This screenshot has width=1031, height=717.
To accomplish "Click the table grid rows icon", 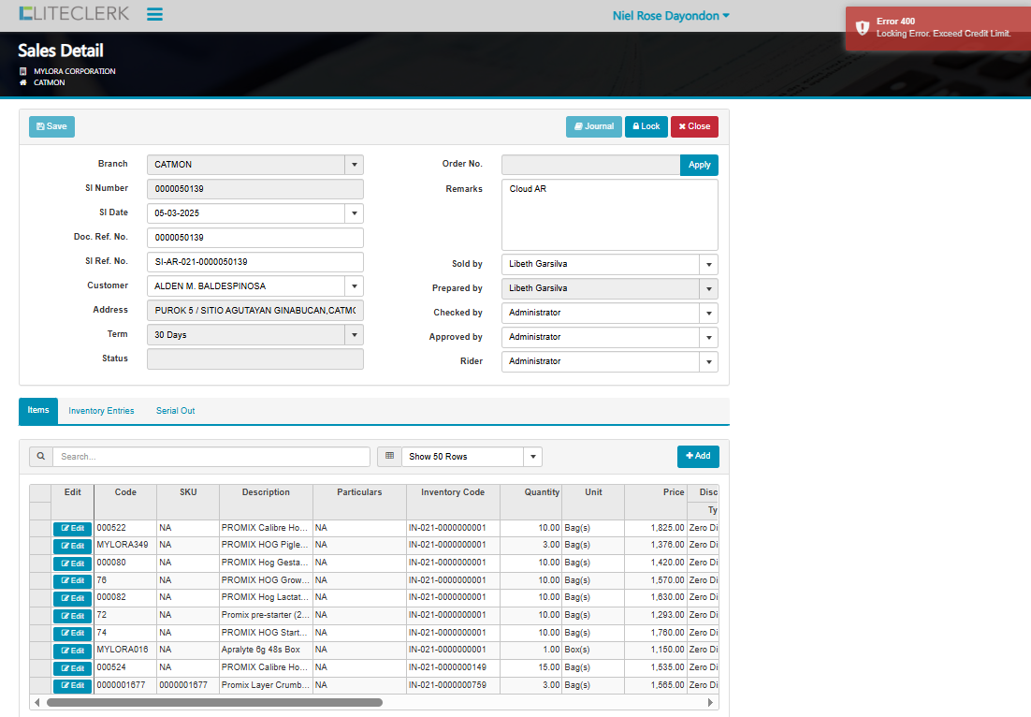I will pos(389,457).
